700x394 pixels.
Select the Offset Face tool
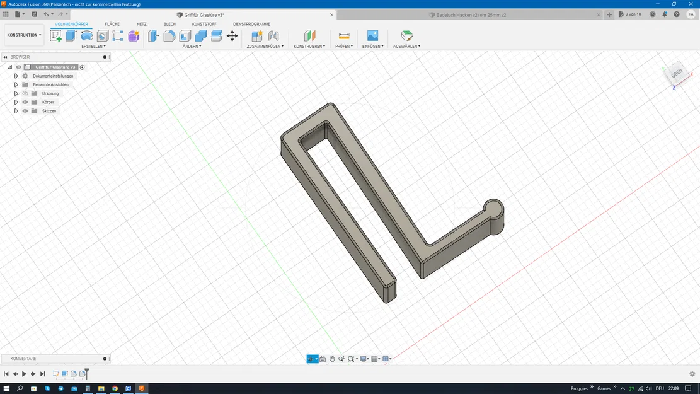point(216,36)
